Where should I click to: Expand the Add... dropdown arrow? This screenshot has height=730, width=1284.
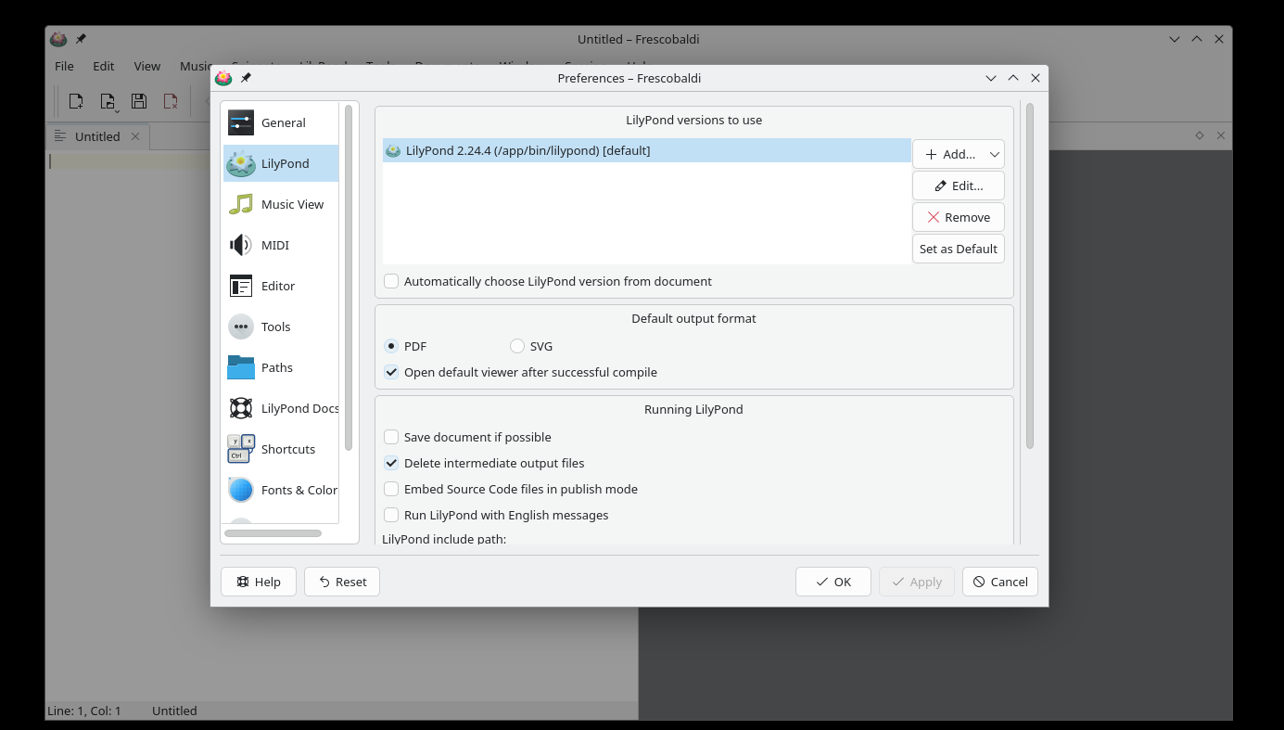[994, 154]
